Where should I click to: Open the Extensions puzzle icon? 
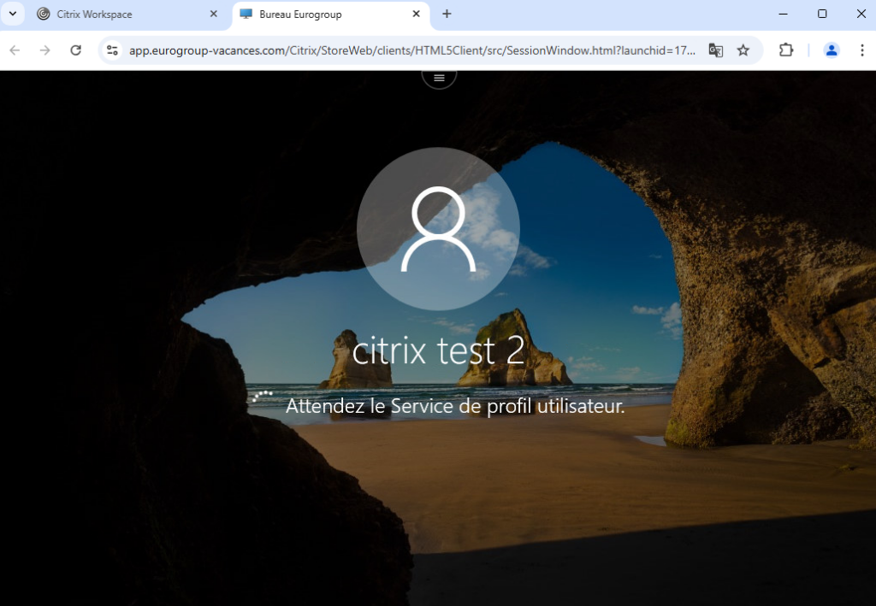coord(786,50)
